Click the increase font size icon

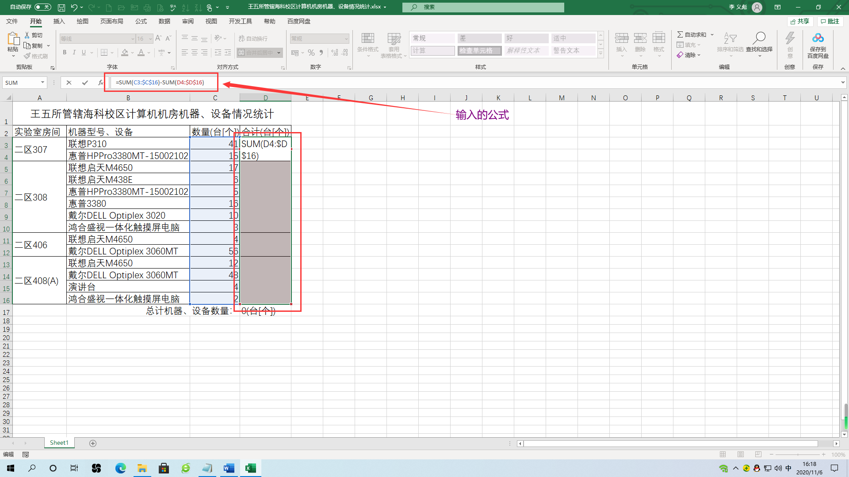[158, 38]
